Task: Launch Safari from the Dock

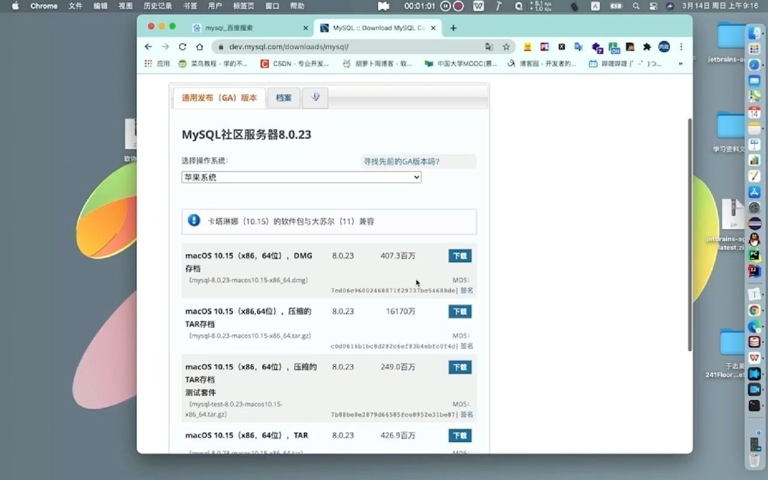Action: click(754, 64)
